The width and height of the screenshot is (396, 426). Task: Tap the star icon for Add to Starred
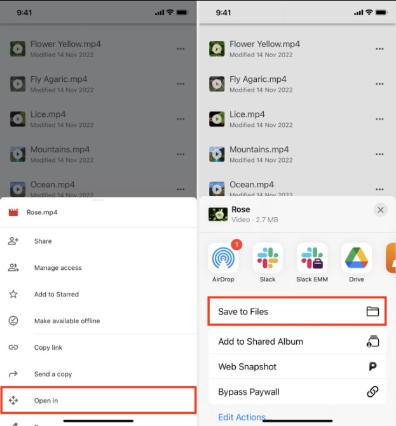coord(13,294)
